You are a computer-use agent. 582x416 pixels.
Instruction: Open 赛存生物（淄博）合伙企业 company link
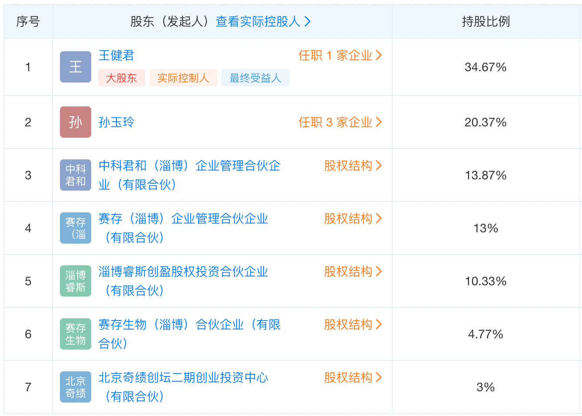click(189, 325)
